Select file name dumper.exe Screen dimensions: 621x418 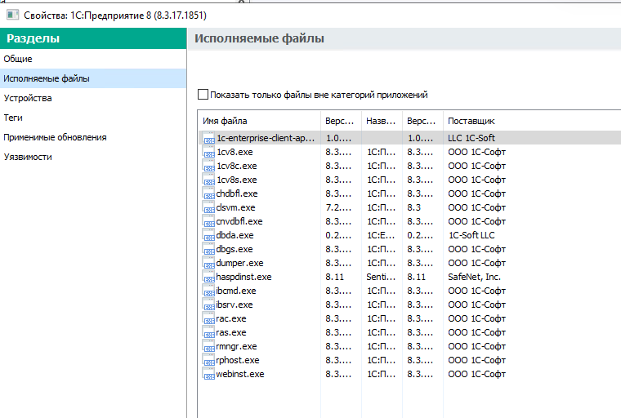(239, 263)
